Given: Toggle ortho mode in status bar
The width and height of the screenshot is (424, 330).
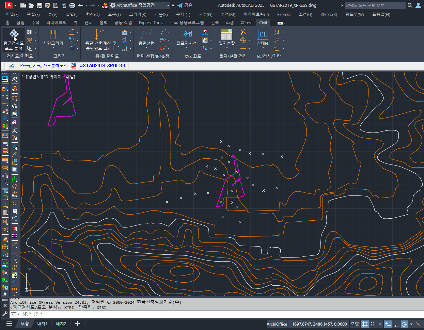Looking at the screenshot, I should (x=396, y=324).
